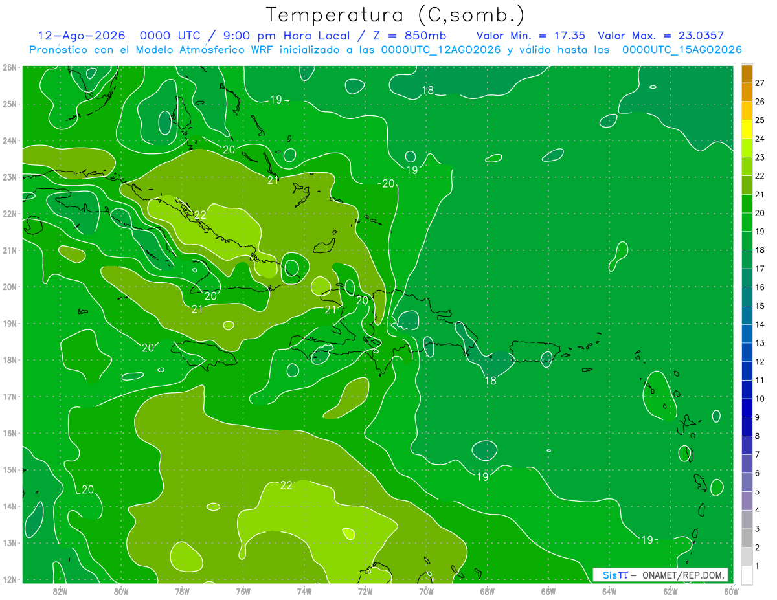Screen dimensions: 777x600
Task: Click the latitude label 25N
Action: click(10, 104)
